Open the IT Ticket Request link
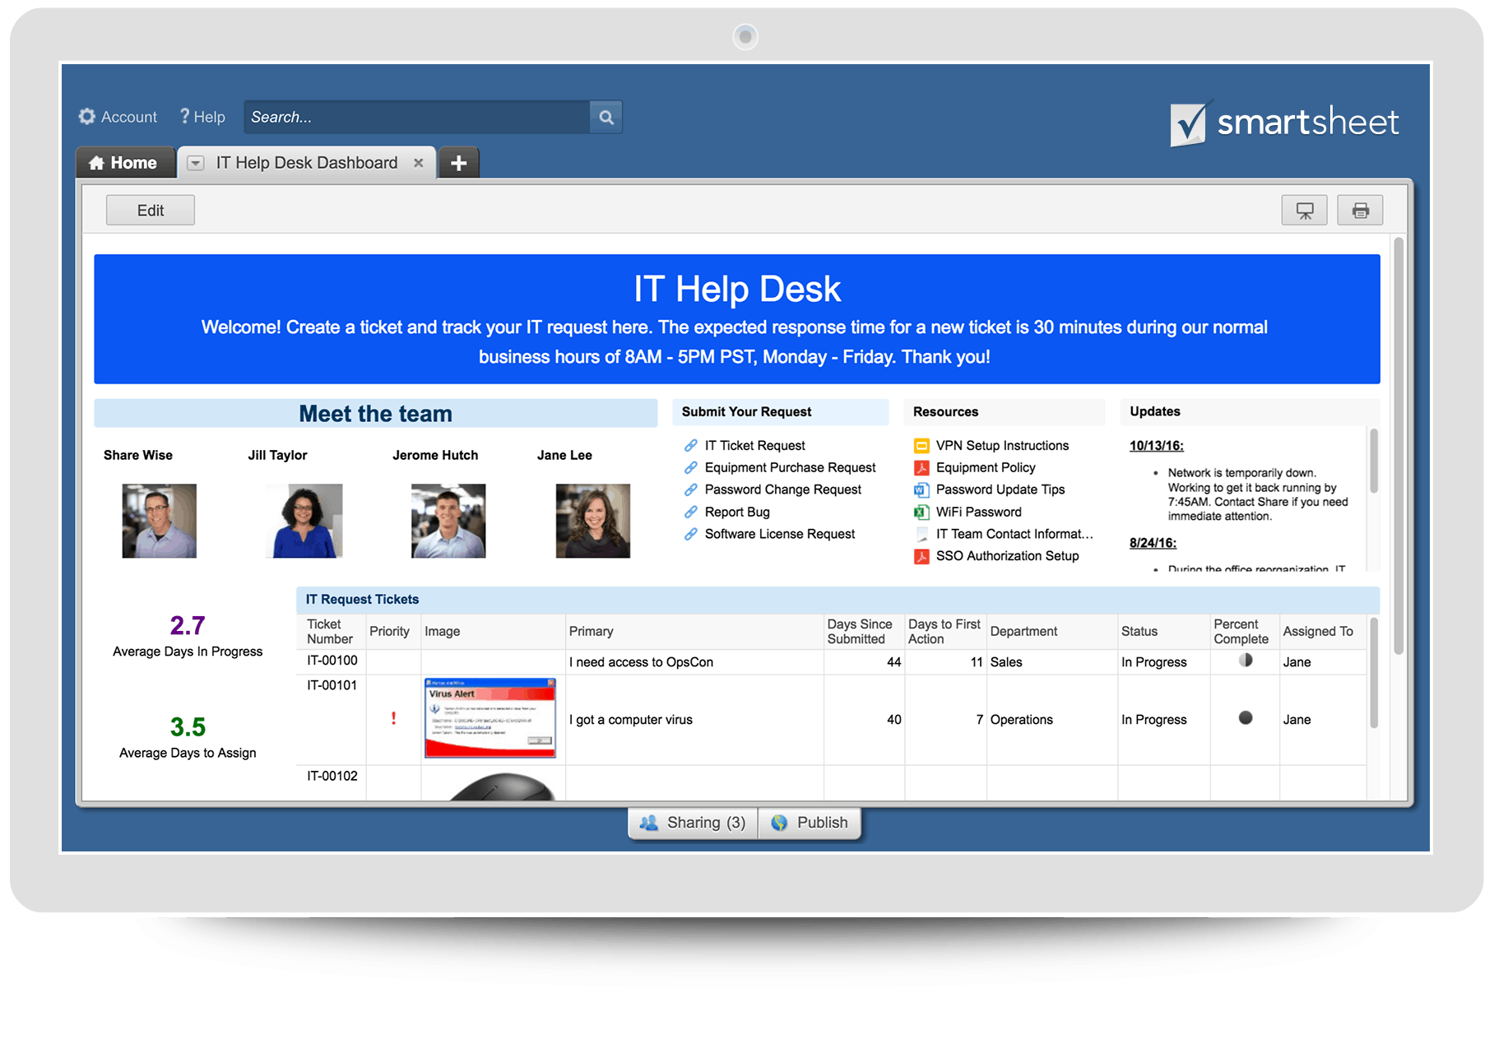 coord(754,445)
